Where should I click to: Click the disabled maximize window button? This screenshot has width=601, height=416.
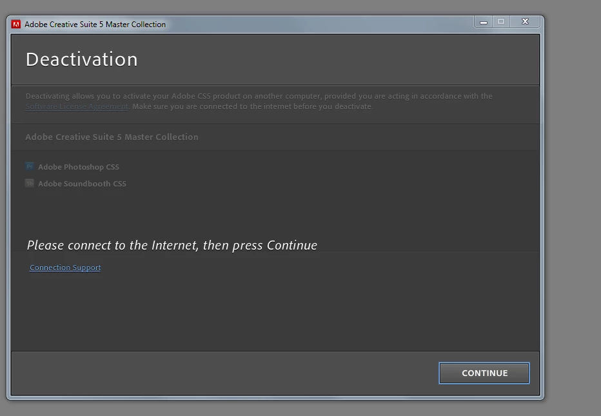[x=501, y=22]
